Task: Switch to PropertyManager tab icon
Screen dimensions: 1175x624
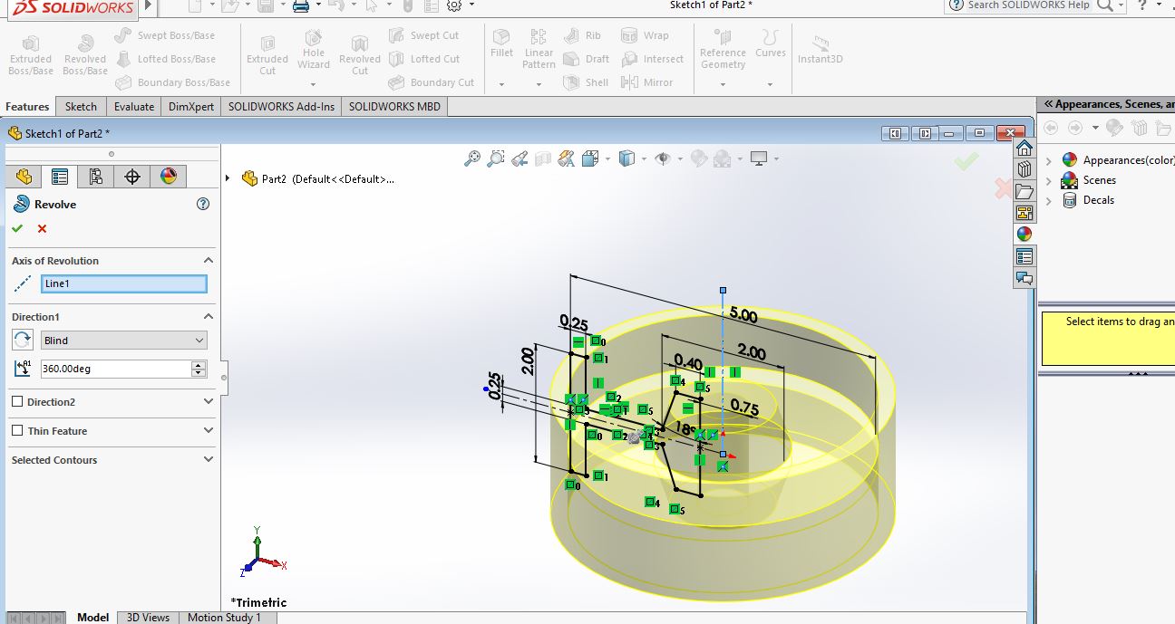Action: tap(60, 176)
